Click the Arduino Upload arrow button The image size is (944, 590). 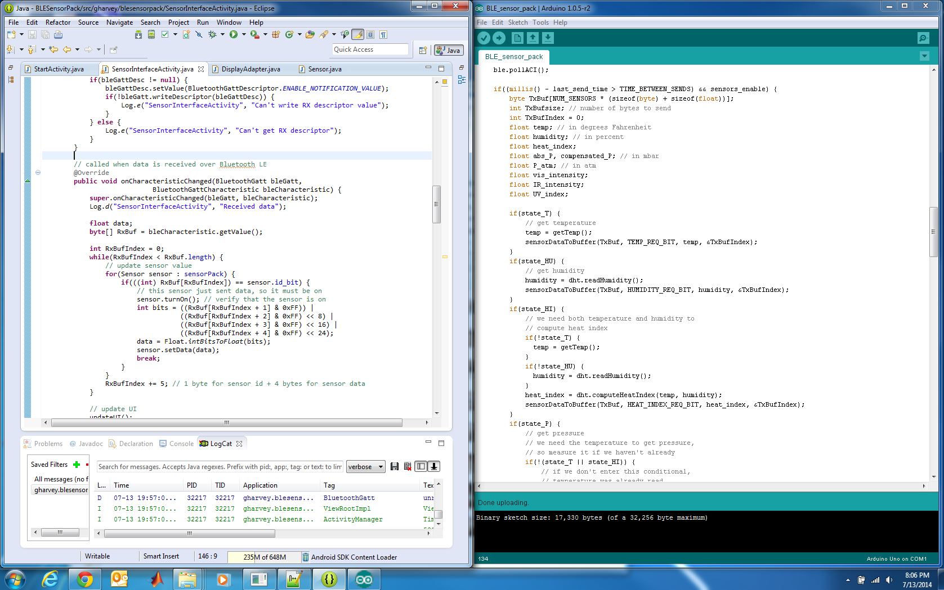pyautogui.click(x=499, y=38)
